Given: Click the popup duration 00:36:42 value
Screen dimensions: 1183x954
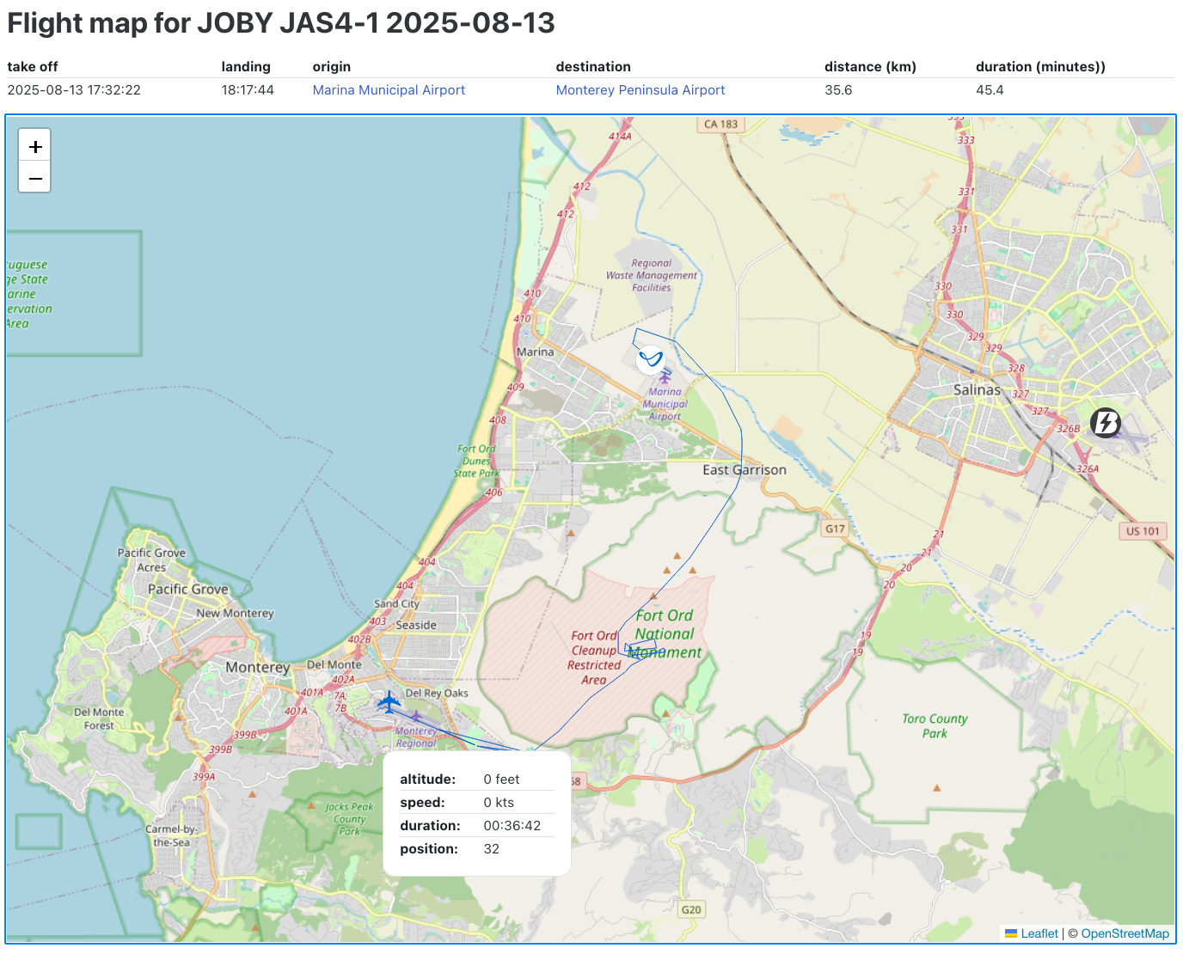Looking at the screenshot, I should [x=512, y=826].
